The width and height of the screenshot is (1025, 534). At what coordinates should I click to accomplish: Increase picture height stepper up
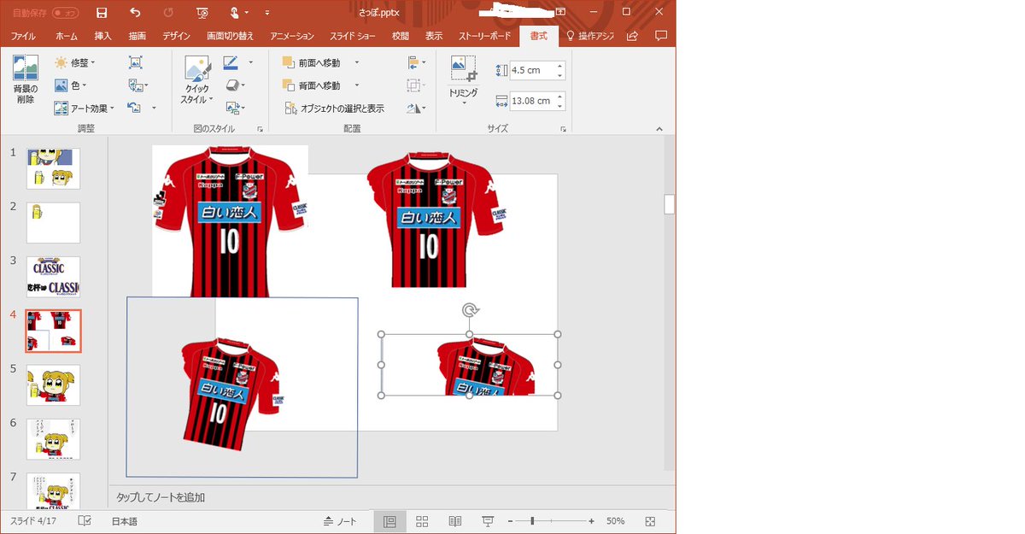(559, 66)
